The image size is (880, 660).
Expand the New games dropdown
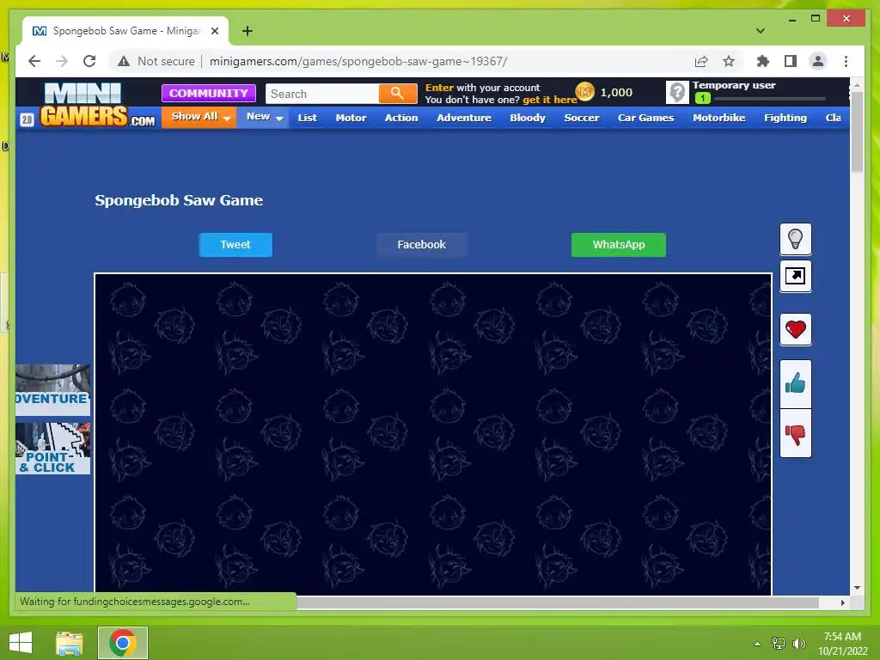(x=264, y=117)
